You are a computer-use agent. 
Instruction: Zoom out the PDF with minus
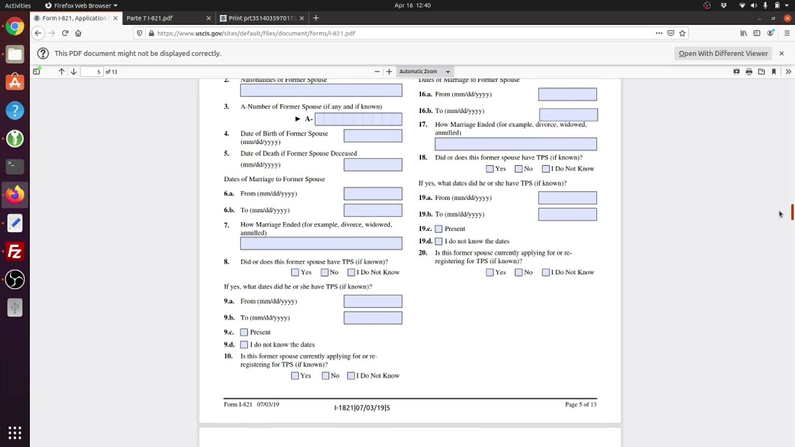click(377, 71)
